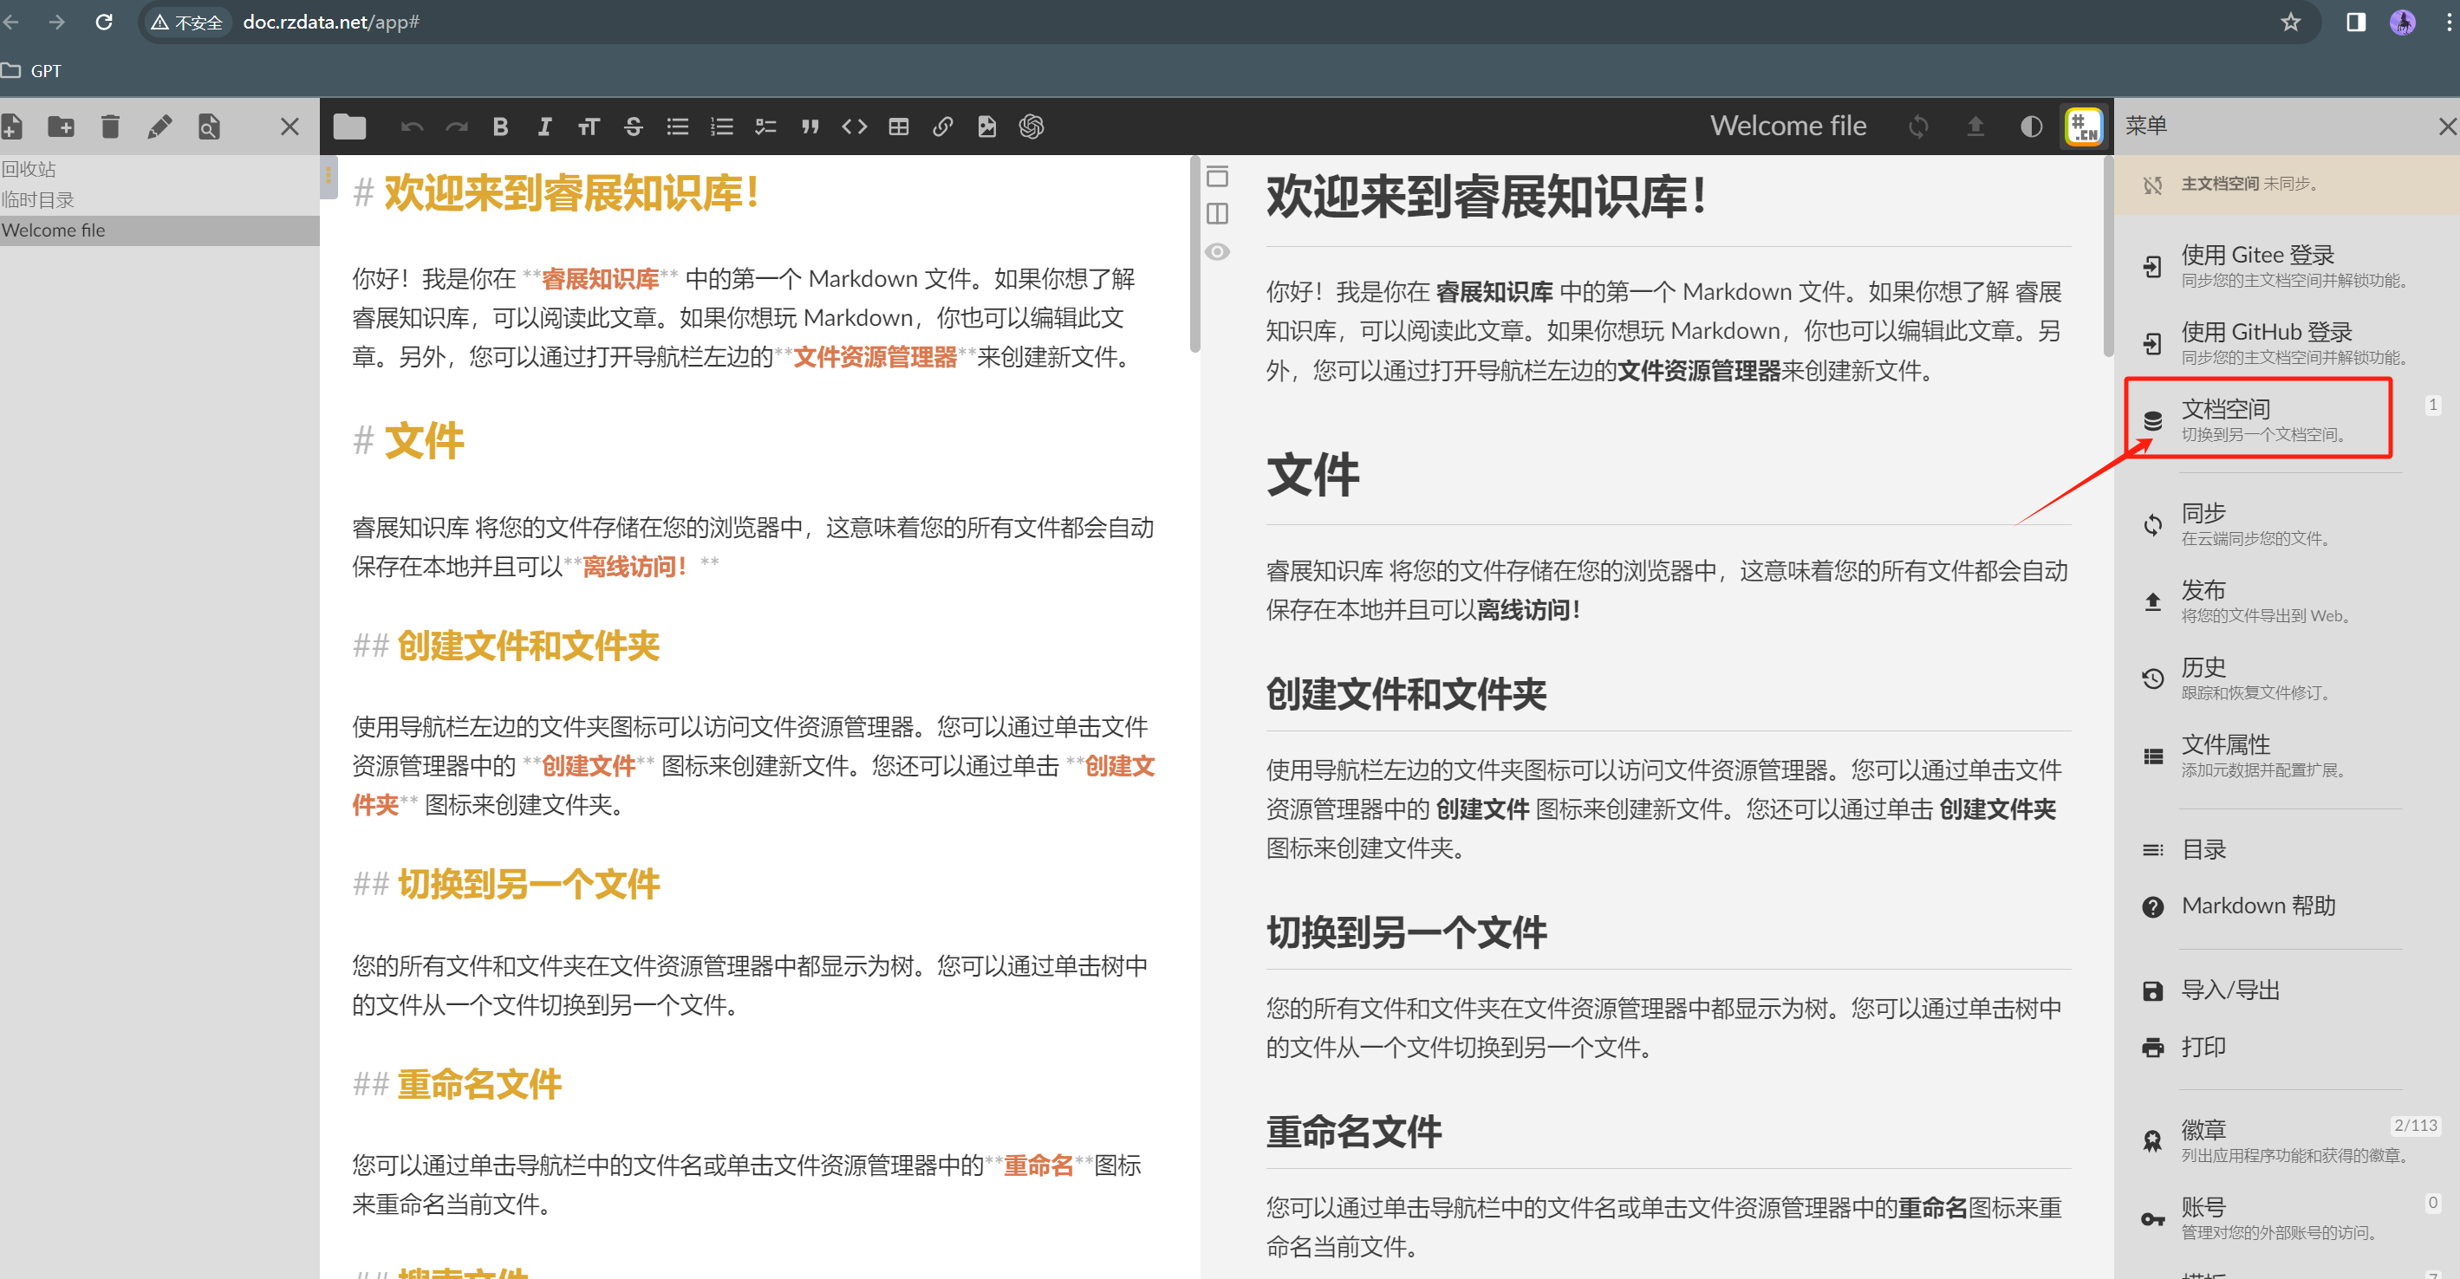The height and width of the screenshot is (1279, 2460).
Task: Insert an image using the toolbar icon
Action: click(987, 125)
